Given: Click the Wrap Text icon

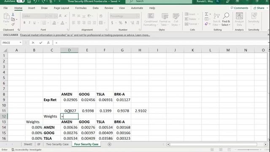Looking at the screenshot, I should coord(101,16).
